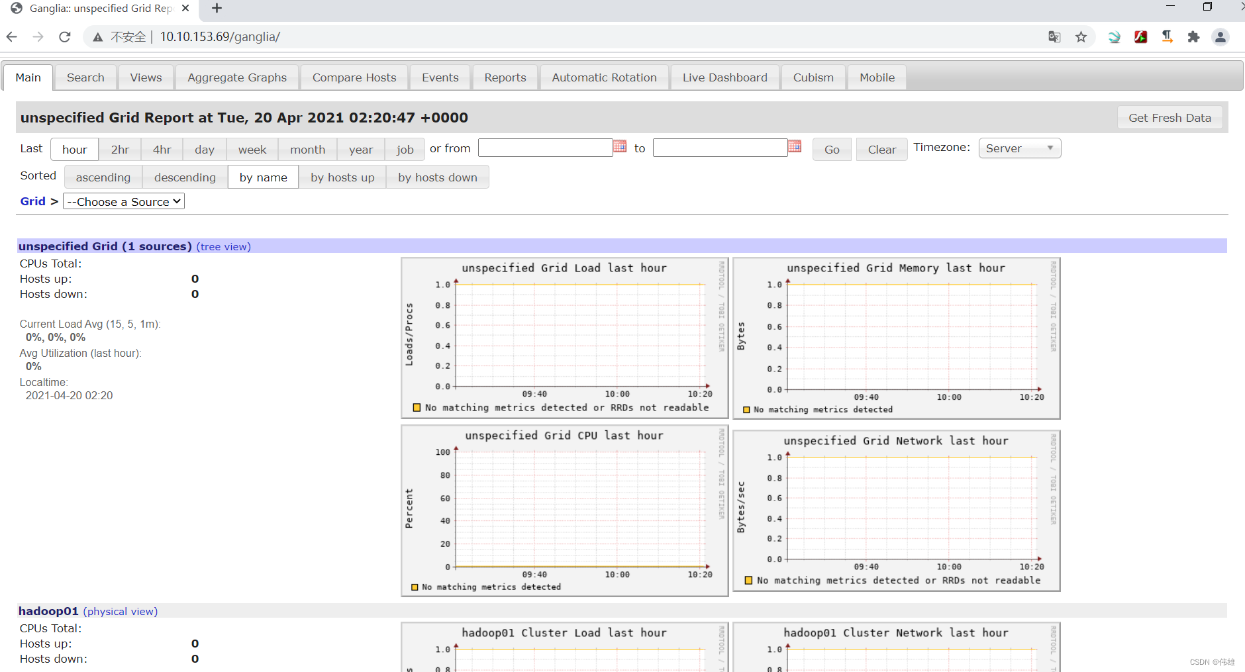Open the hadoop01 cluster link
This screenshot has width=1245, height=672.
(48, 611)
